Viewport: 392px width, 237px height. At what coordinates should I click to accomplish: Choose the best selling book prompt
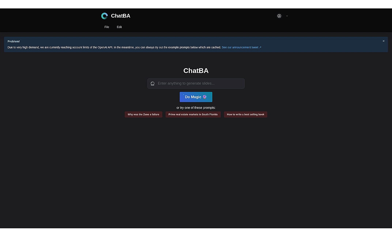point(245,115)
